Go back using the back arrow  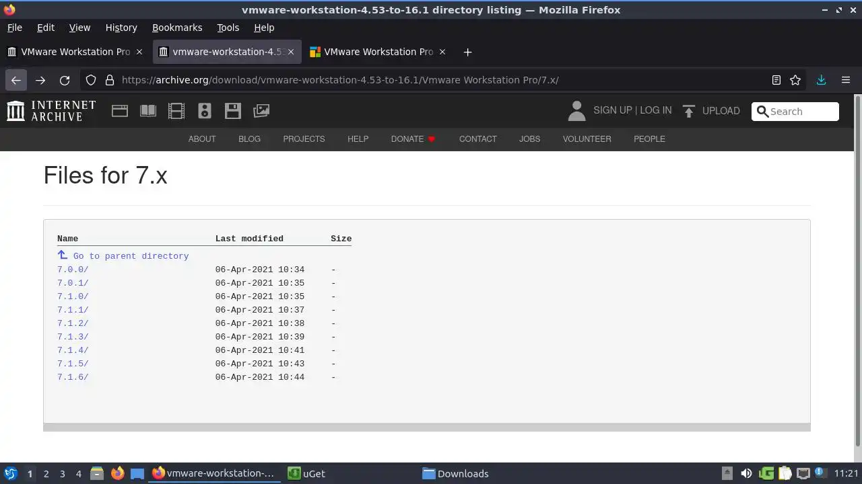coord(16,80)
